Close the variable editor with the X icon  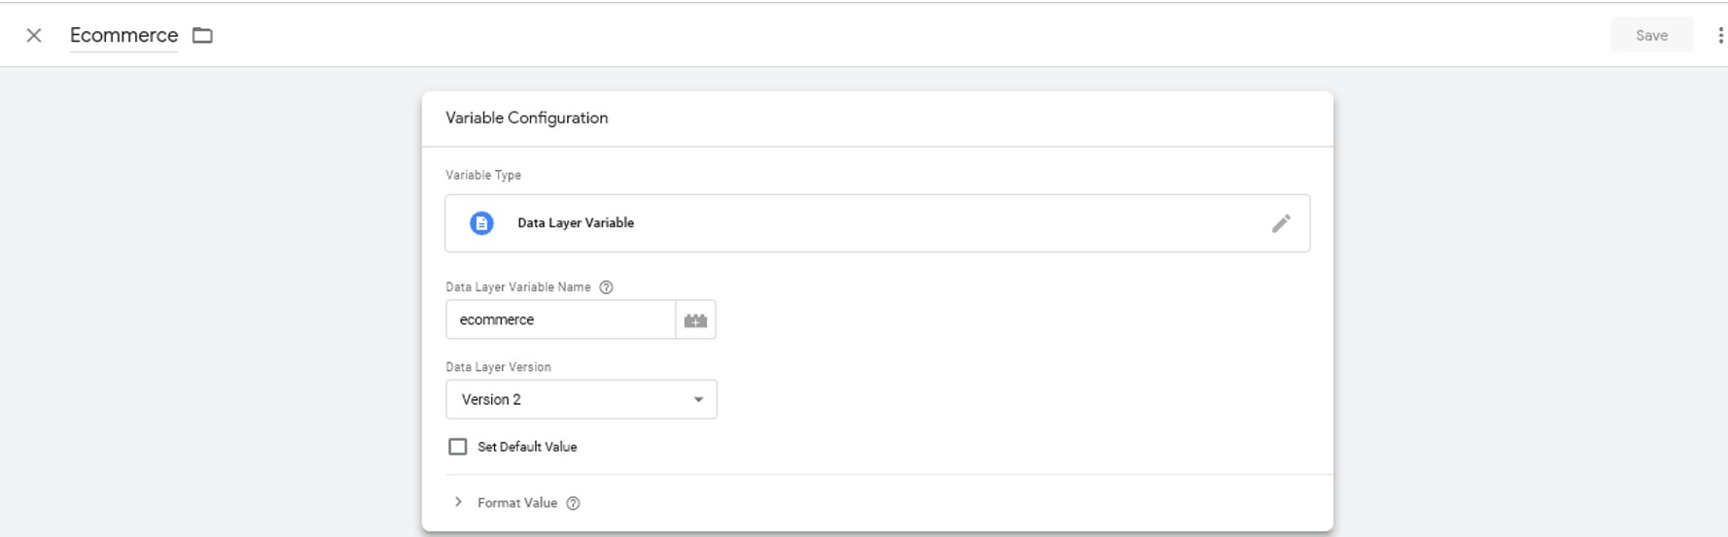tap(34, 35)
